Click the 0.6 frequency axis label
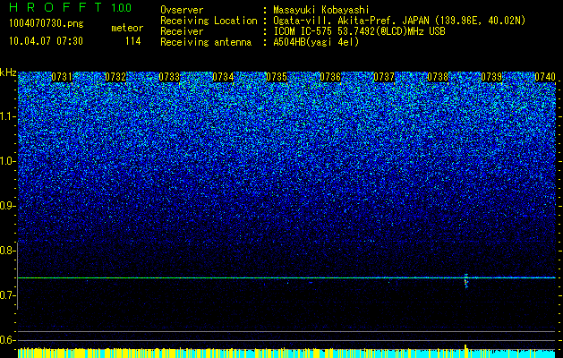 [7, 340]
